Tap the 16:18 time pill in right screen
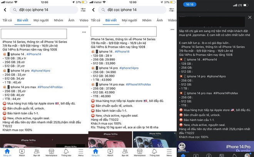Viewport: 254px width, 157px height. (x=190, y=5)
